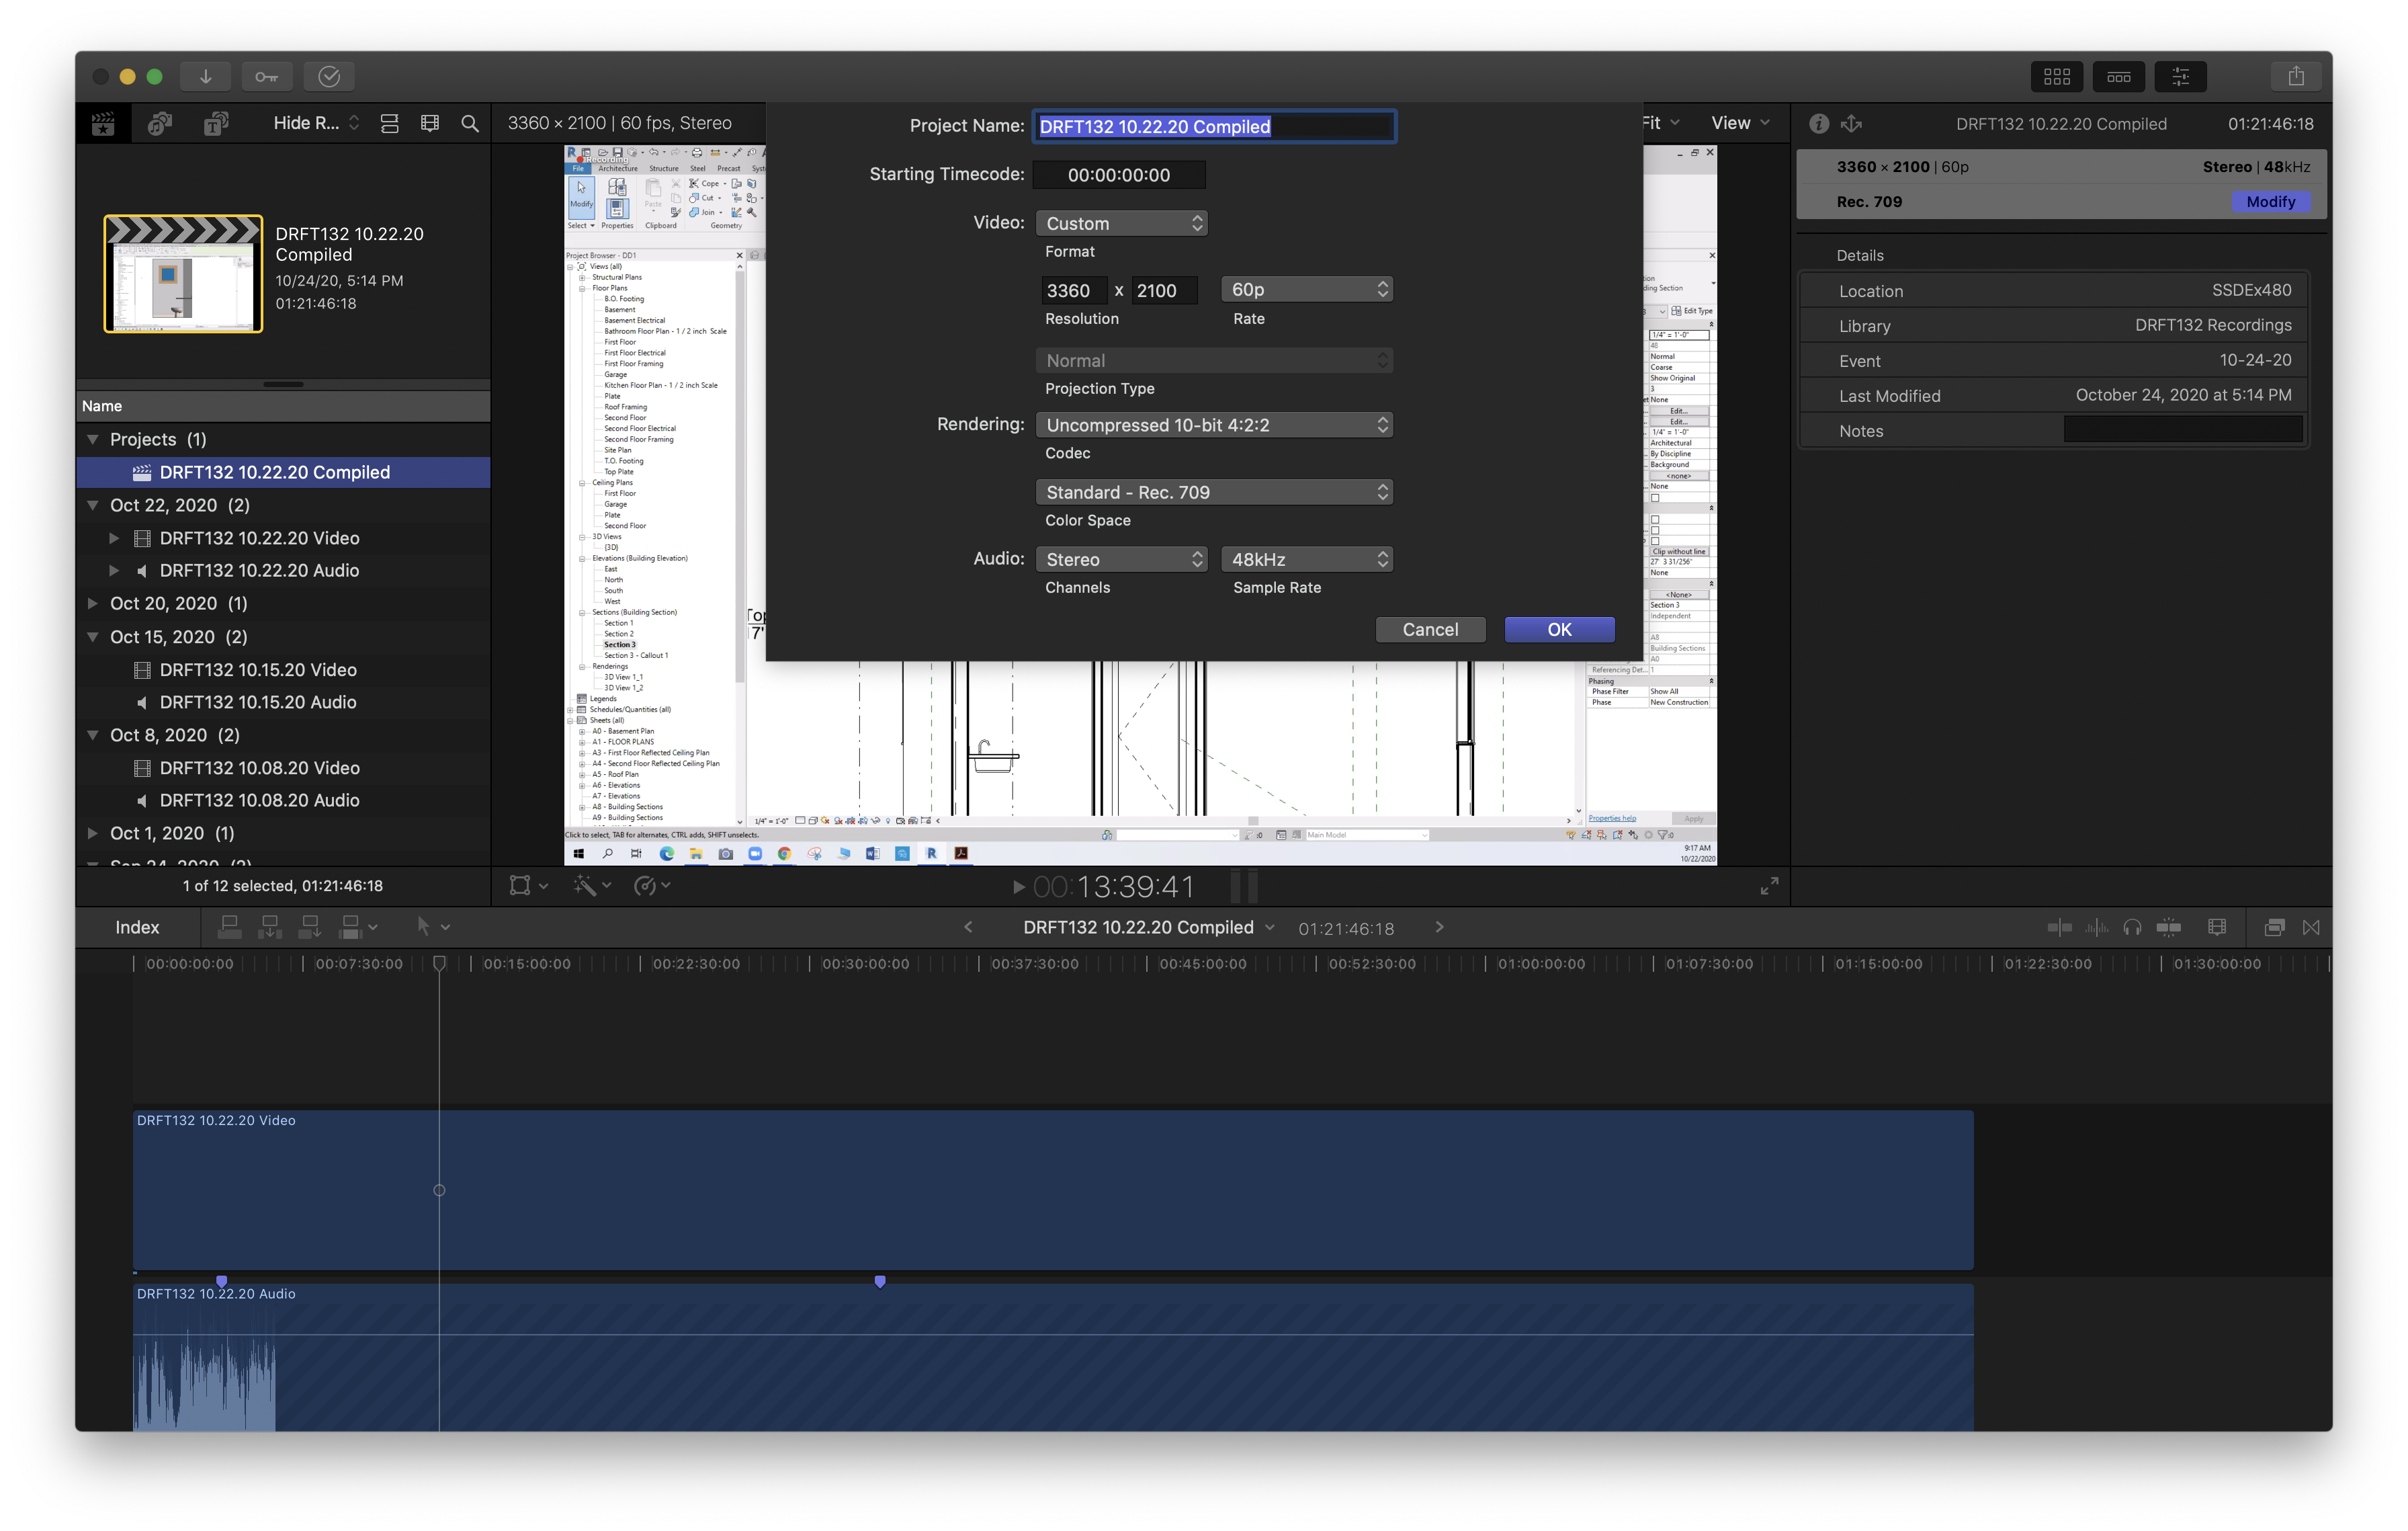2408x1531 pixels.
Task: Toggle the inspector sliders panel button
Action: click(2180, 76)
